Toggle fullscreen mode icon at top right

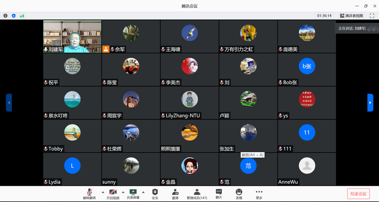(x=372, y=16)
